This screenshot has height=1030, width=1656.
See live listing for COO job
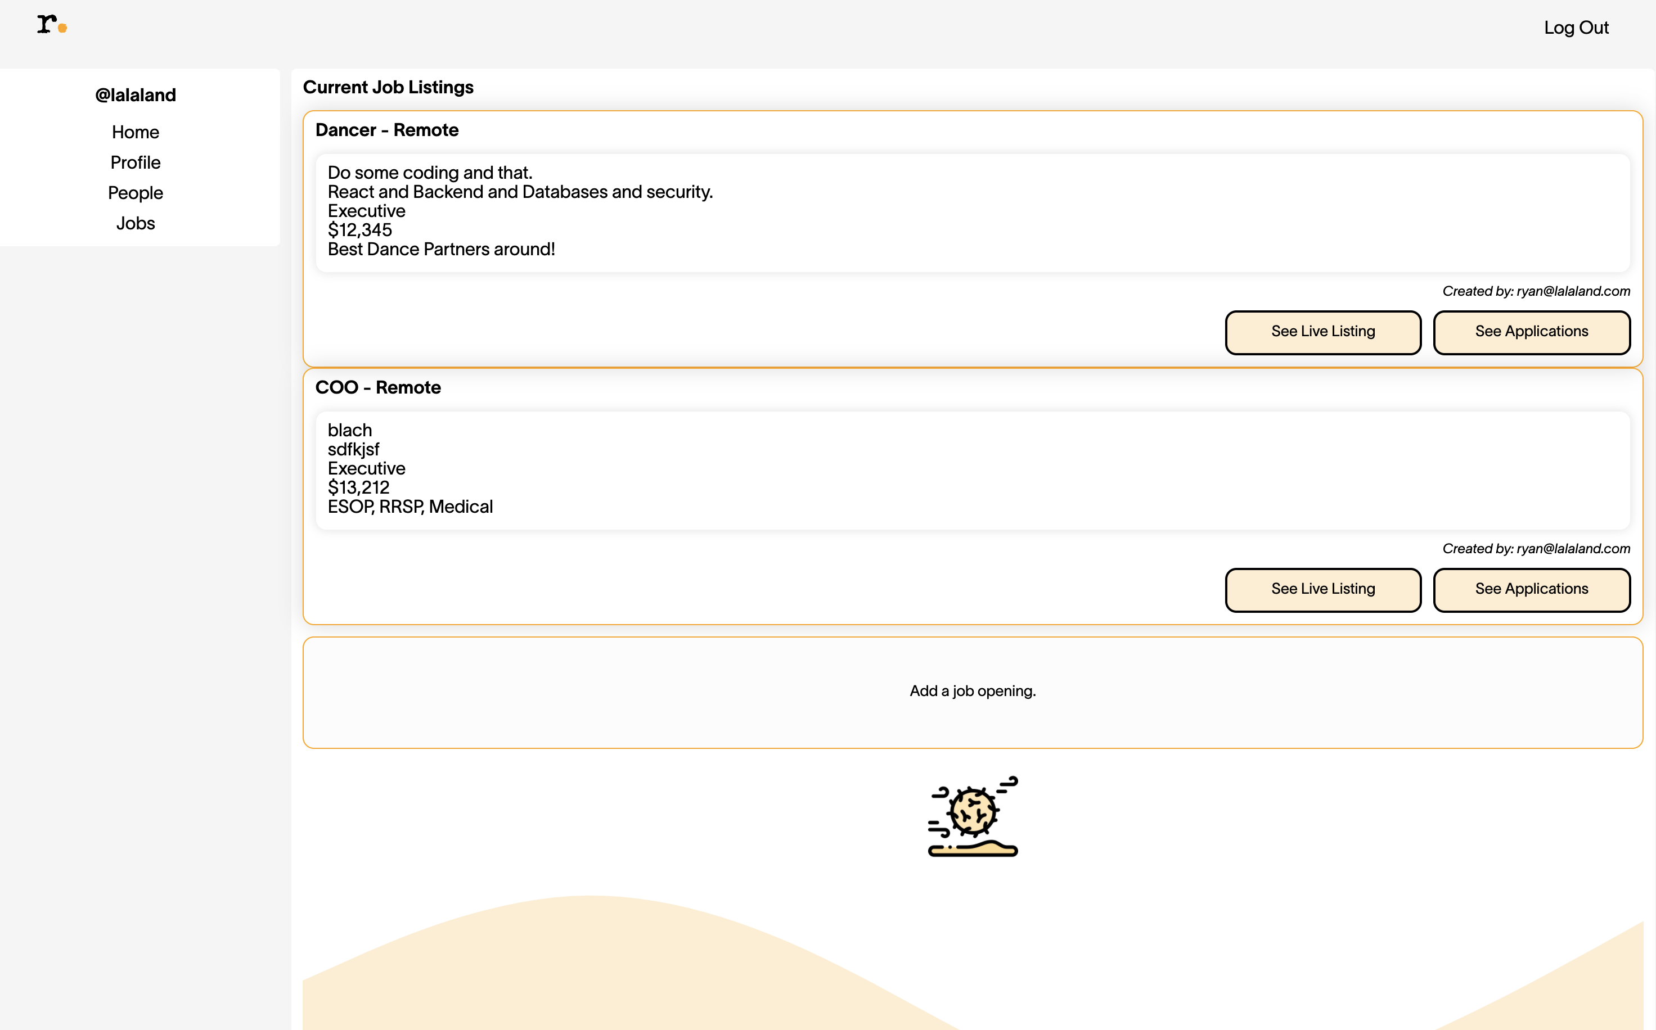[x=1322, y=589]
